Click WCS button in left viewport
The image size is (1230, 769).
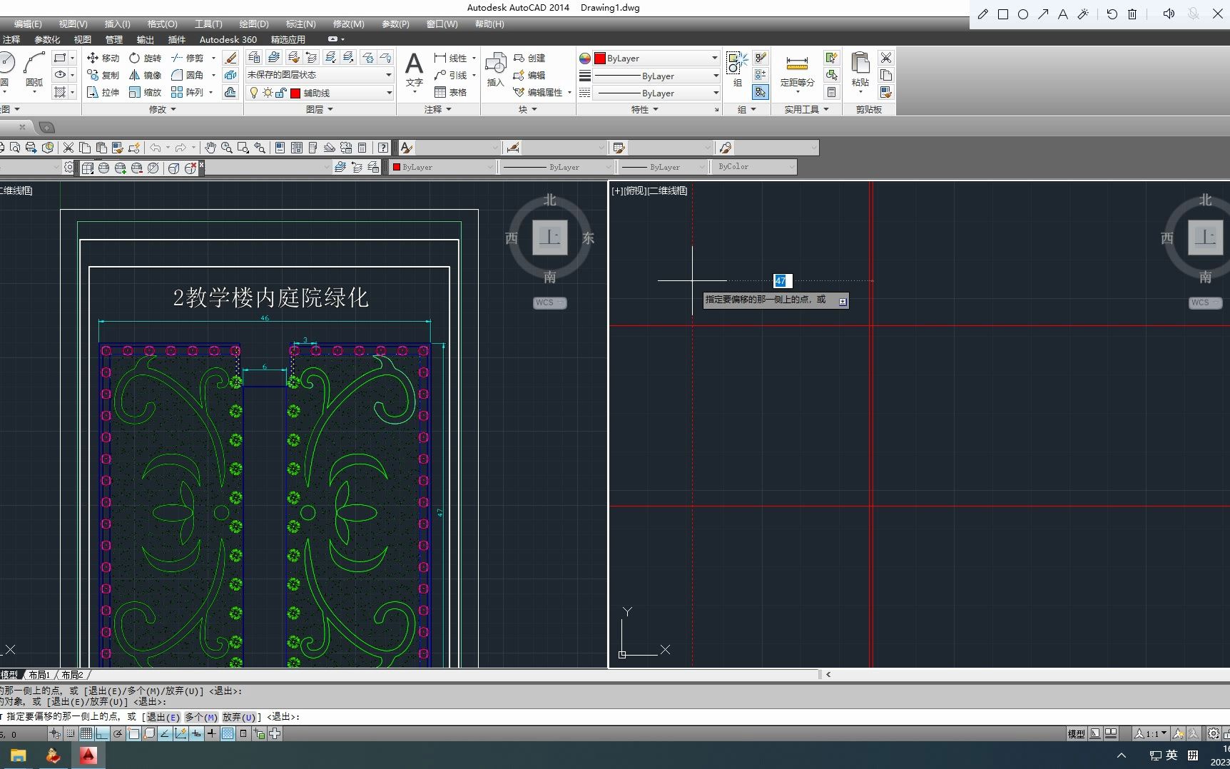point(549,302)
